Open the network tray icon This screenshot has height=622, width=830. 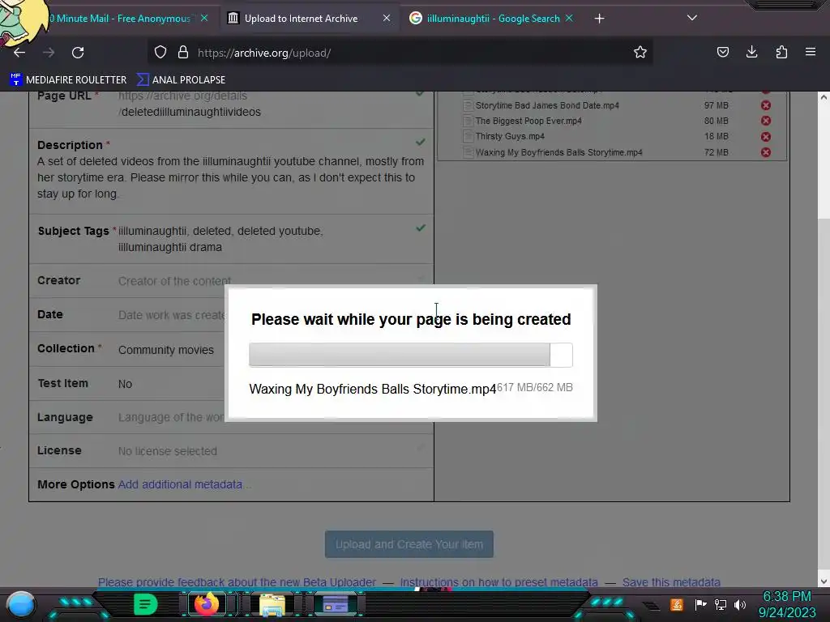coord(720,604)
